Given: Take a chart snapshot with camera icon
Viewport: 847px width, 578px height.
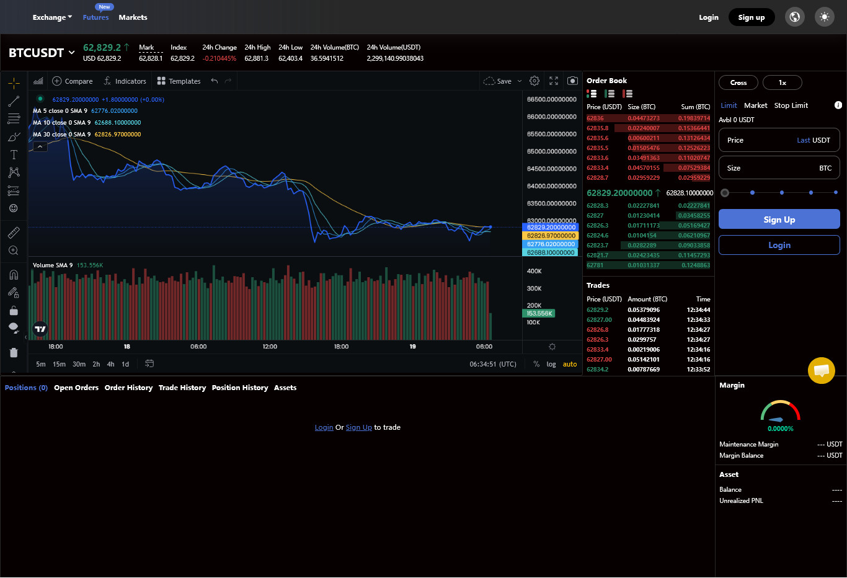Looking at the screenshot, I should click(x=573, y=81).
